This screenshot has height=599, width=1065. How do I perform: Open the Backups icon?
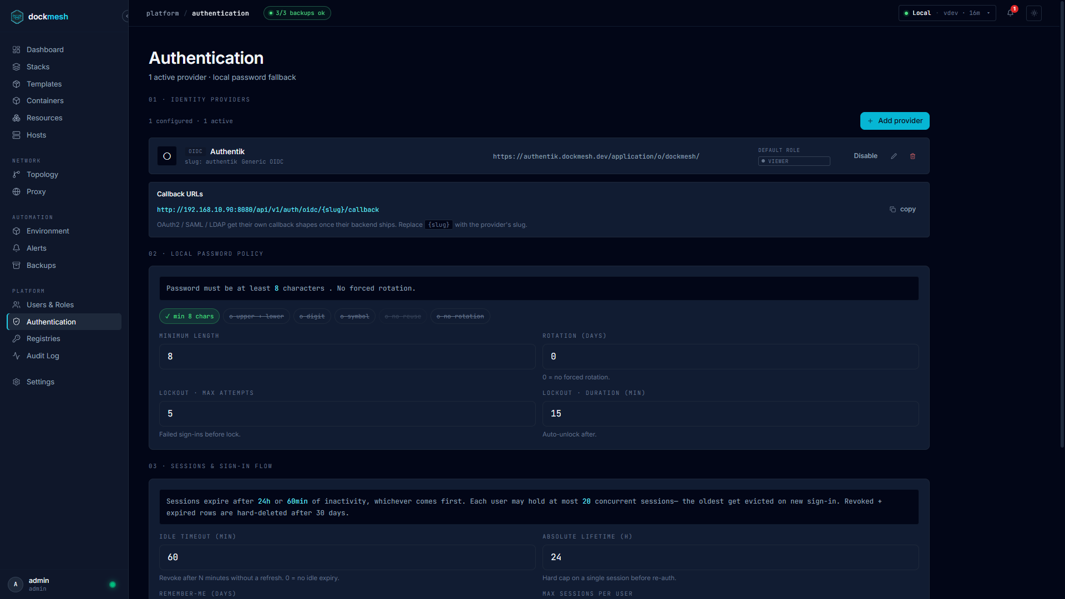coord(17,266)
